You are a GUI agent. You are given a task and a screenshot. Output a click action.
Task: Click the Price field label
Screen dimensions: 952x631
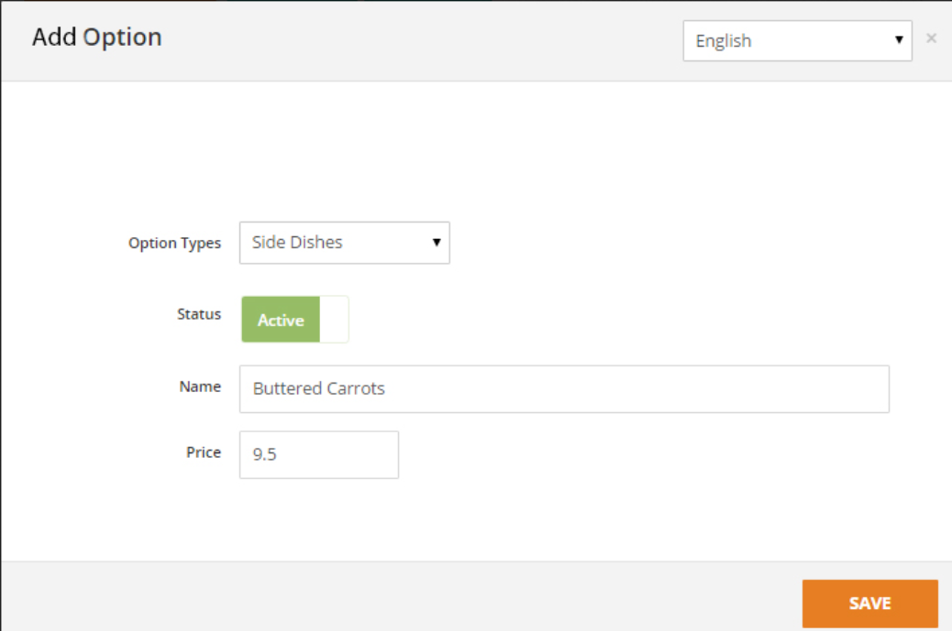pos(203,452)
